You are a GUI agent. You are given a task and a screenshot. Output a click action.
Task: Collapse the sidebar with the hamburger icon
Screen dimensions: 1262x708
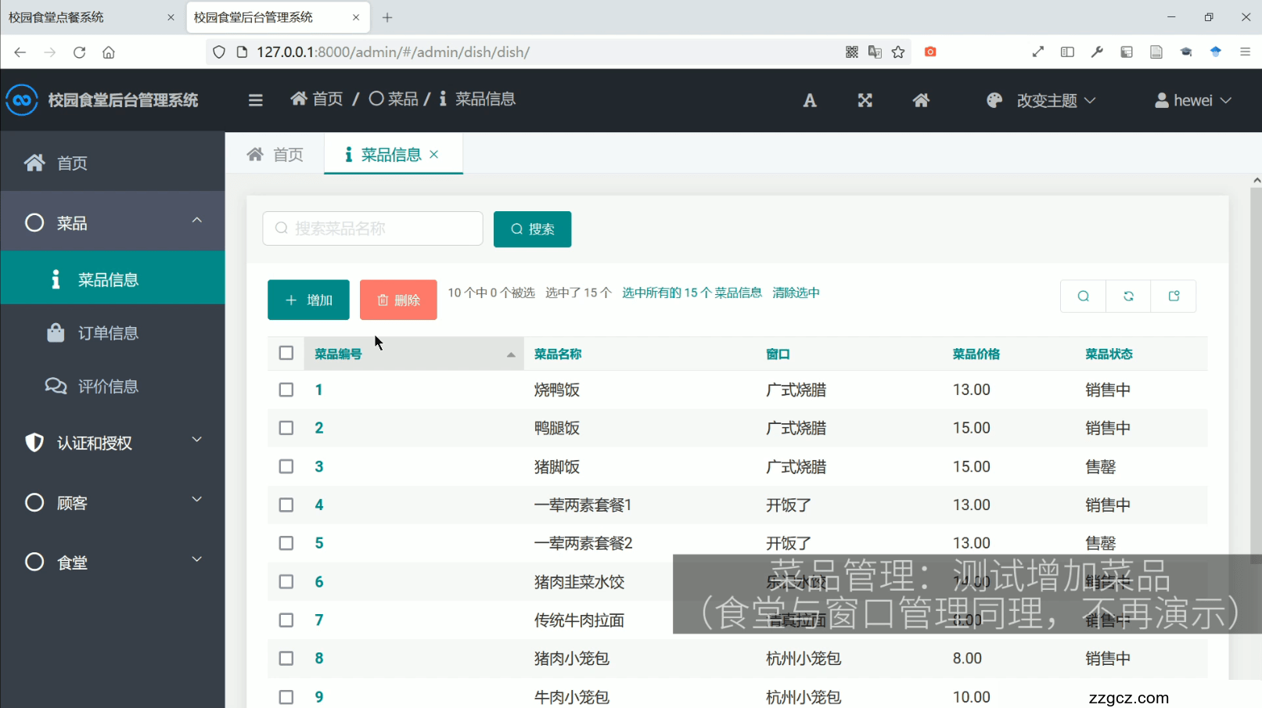click(255, 99)
